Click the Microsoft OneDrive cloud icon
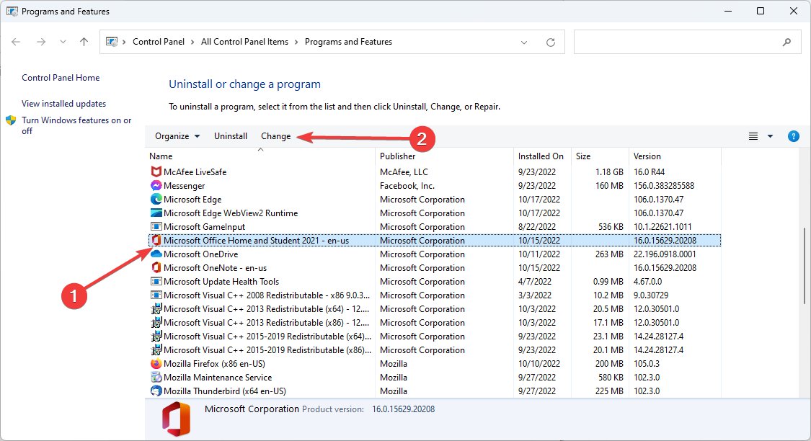Viewport: 811px width, 441px height. [156, 254]
